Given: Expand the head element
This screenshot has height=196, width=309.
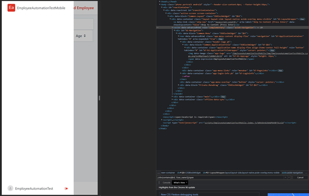Looking at the screenshot, I should pyautogui.click(x=159, y=2).
